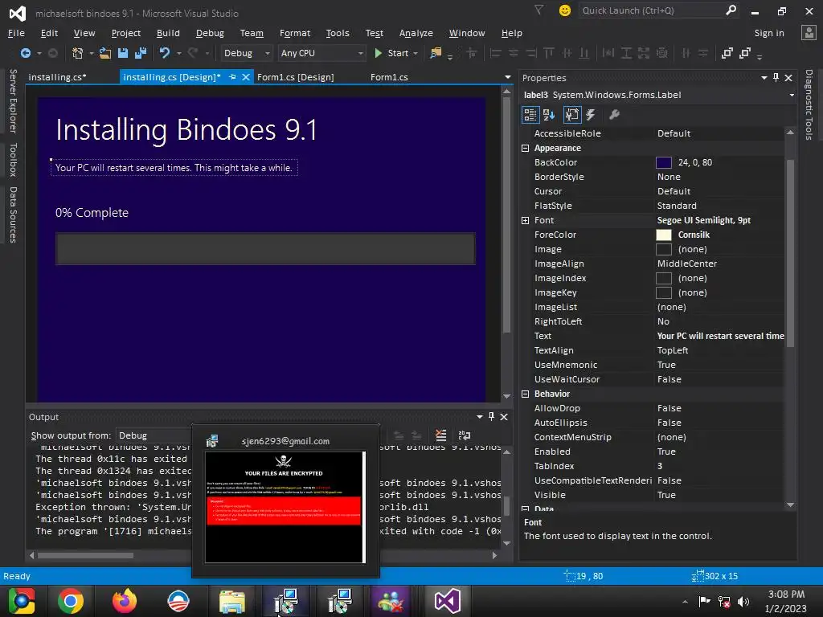The image size is (823, 617).
Task: Undo the last action with Undo icon
Action: tap(165, 53)
